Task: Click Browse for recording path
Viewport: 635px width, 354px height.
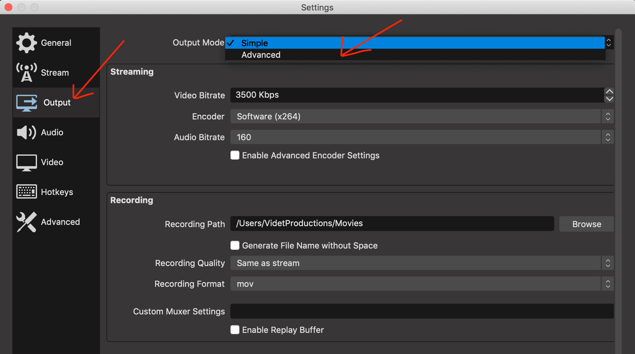Action: coord(587,224)
